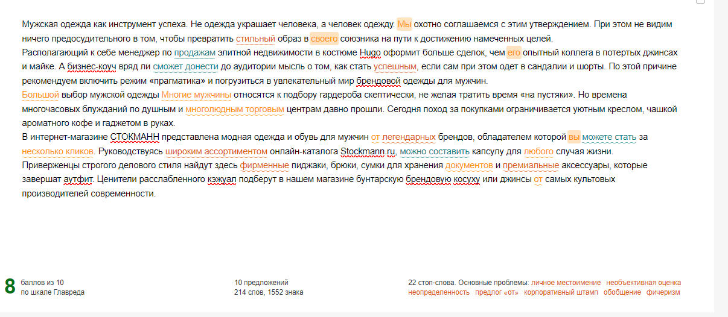Click the underlined phrase 'сможет донести'
728x317 pixels.
(185, 66)
